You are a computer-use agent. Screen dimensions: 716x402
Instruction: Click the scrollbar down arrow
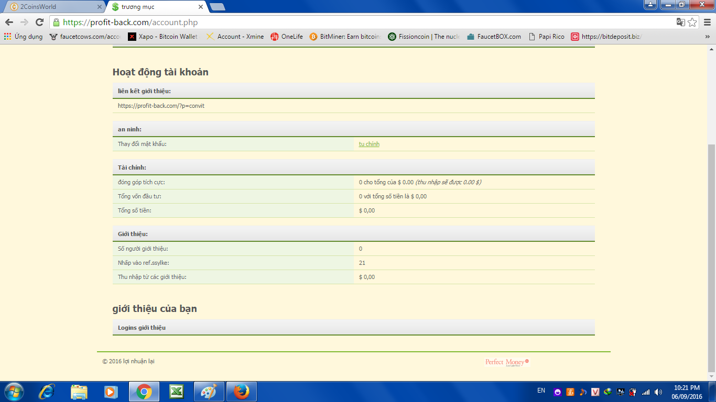[x=711, y=376]
